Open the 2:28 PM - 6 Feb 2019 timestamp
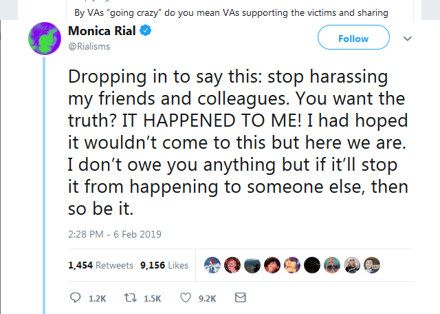 pos(115,234)
